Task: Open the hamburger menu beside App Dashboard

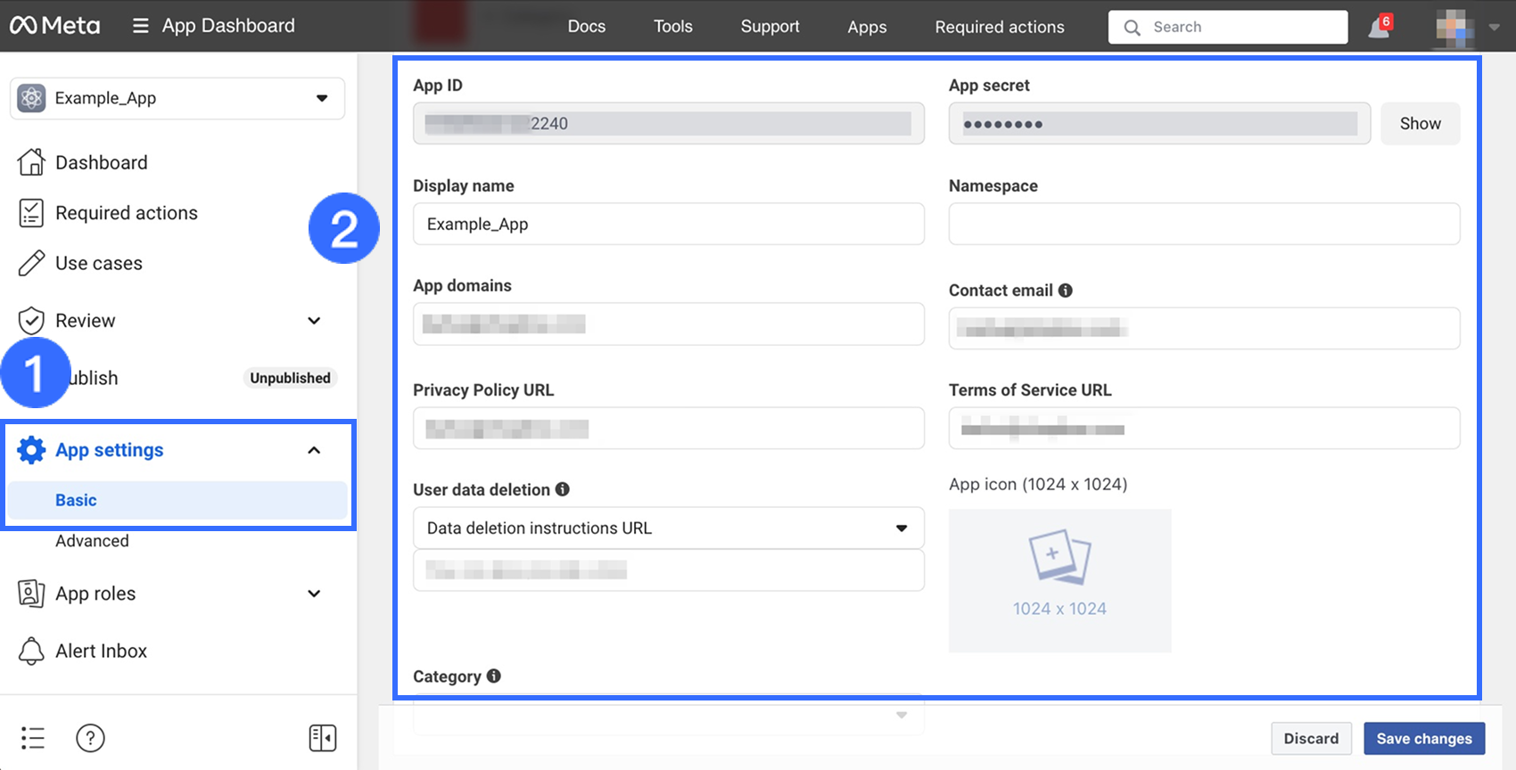Action: point(140,26)
